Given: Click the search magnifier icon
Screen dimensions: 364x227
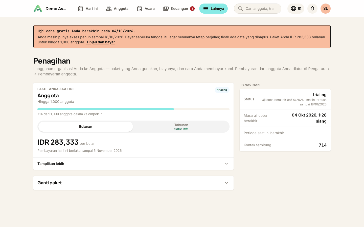Looking at the screenshot, I should click(241, 9).
